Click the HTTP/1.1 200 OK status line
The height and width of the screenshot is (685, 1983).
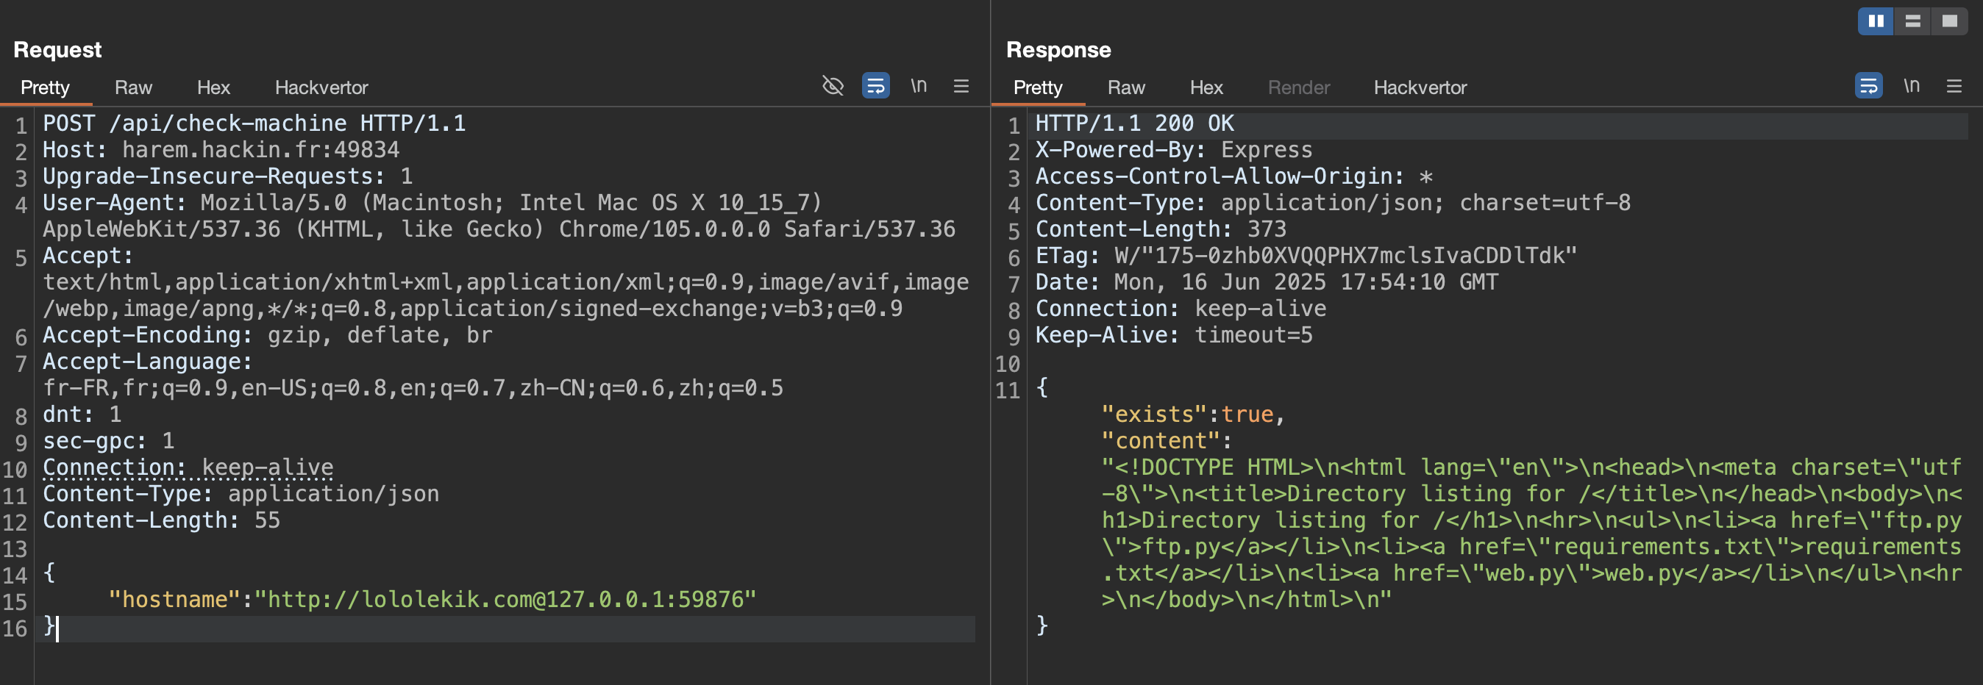1135,123
